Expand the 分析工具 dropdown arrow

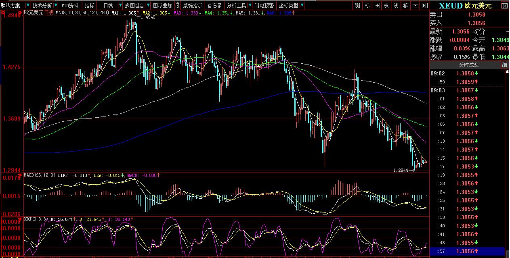(250, 5)
